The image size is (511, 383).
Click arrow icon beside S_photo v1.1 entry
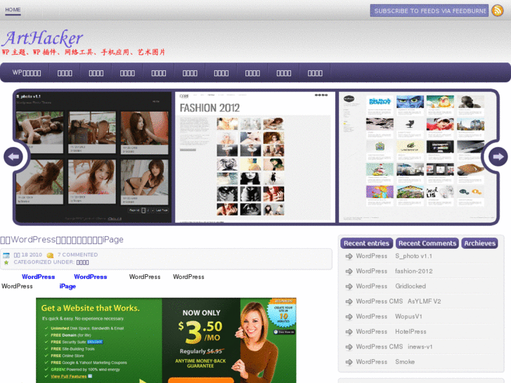pos(349,257)
